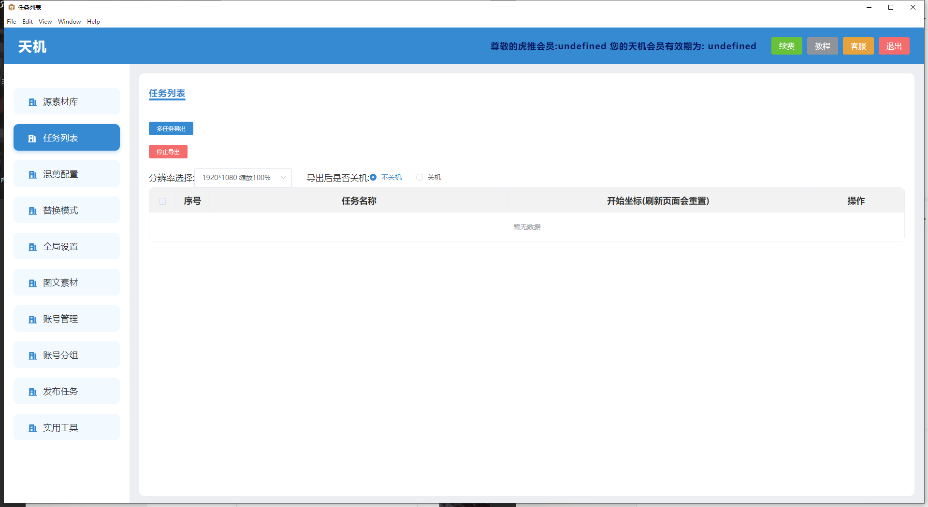Open 图文素材 via its sidebar icon
This screenshot has width=928, height=507.
[x=32, y=283]
